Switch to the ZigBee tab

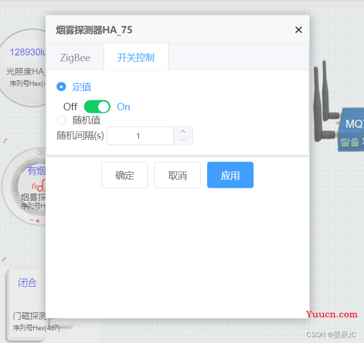click(x=75, y=58)
